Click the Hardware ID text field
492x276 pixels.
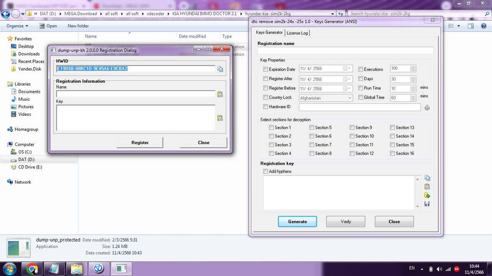point(360,107)
